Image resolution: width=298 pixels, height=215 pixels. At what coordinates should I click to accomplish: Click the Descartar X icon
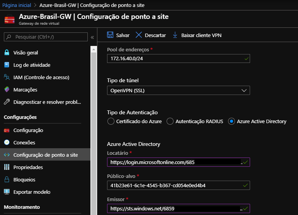click(139, 35)
